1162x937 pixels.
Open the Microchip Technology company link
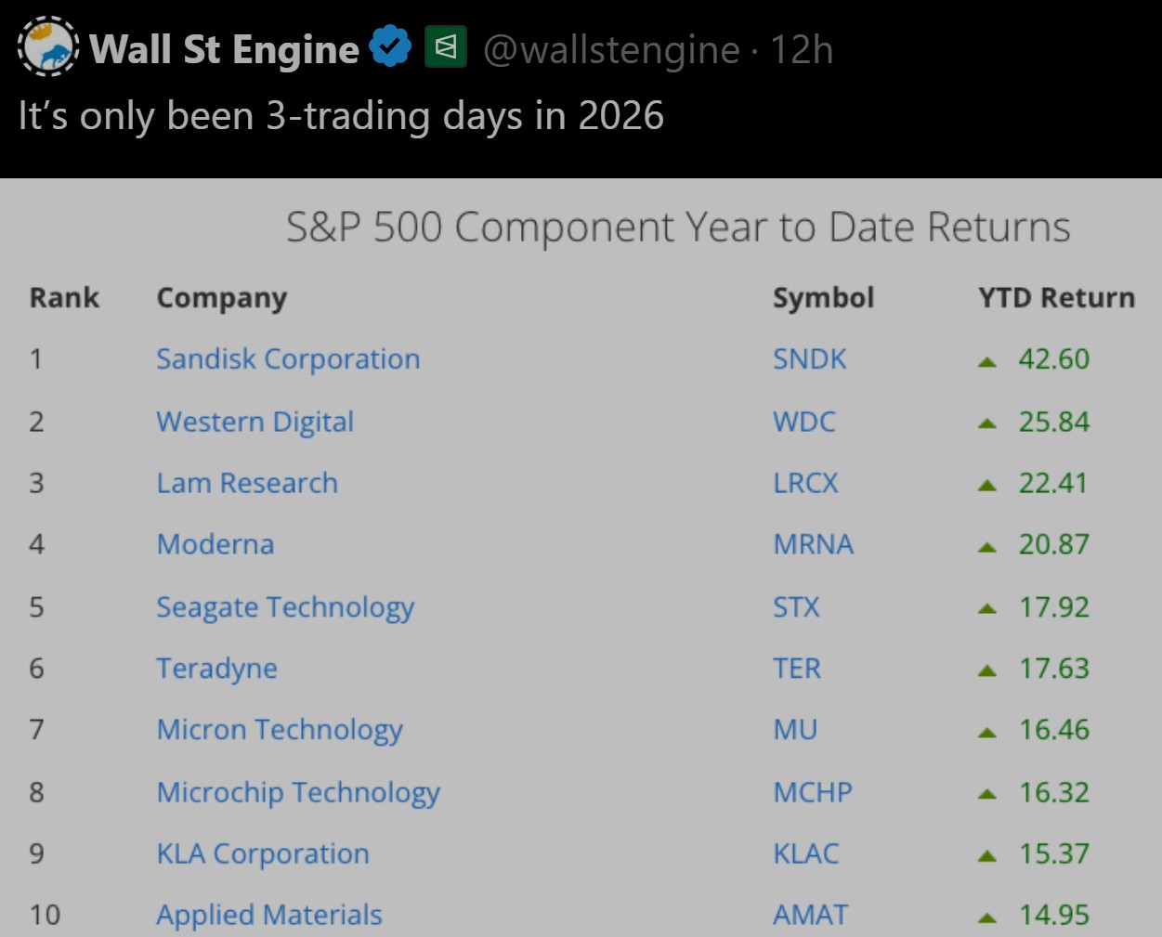tap(298, 792)
